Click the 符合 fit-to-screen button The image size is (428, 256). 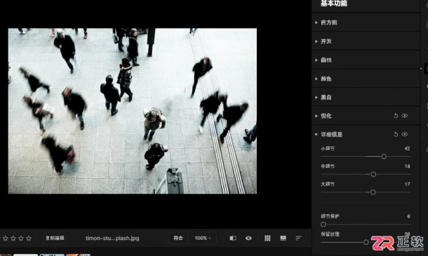(178, 238)
